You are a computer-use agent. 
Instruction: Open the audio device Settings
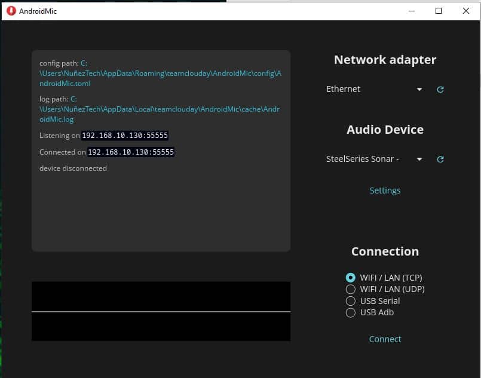pyautogui.click(x=385, y=190)
